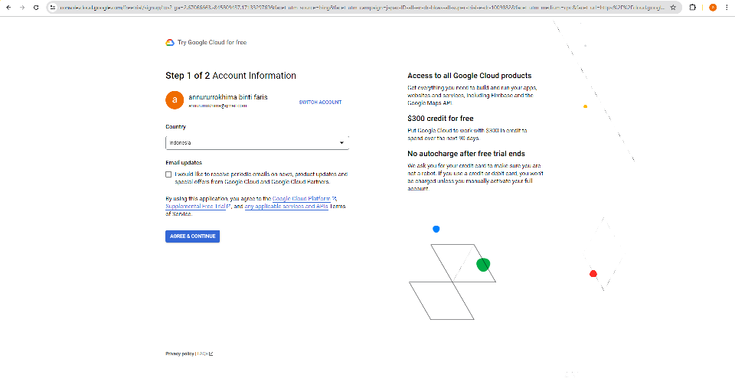The height and width of the screenshot is (378, 735).
Task: Click the orange account avatar 'a'
Action: [x=175, y=99]
